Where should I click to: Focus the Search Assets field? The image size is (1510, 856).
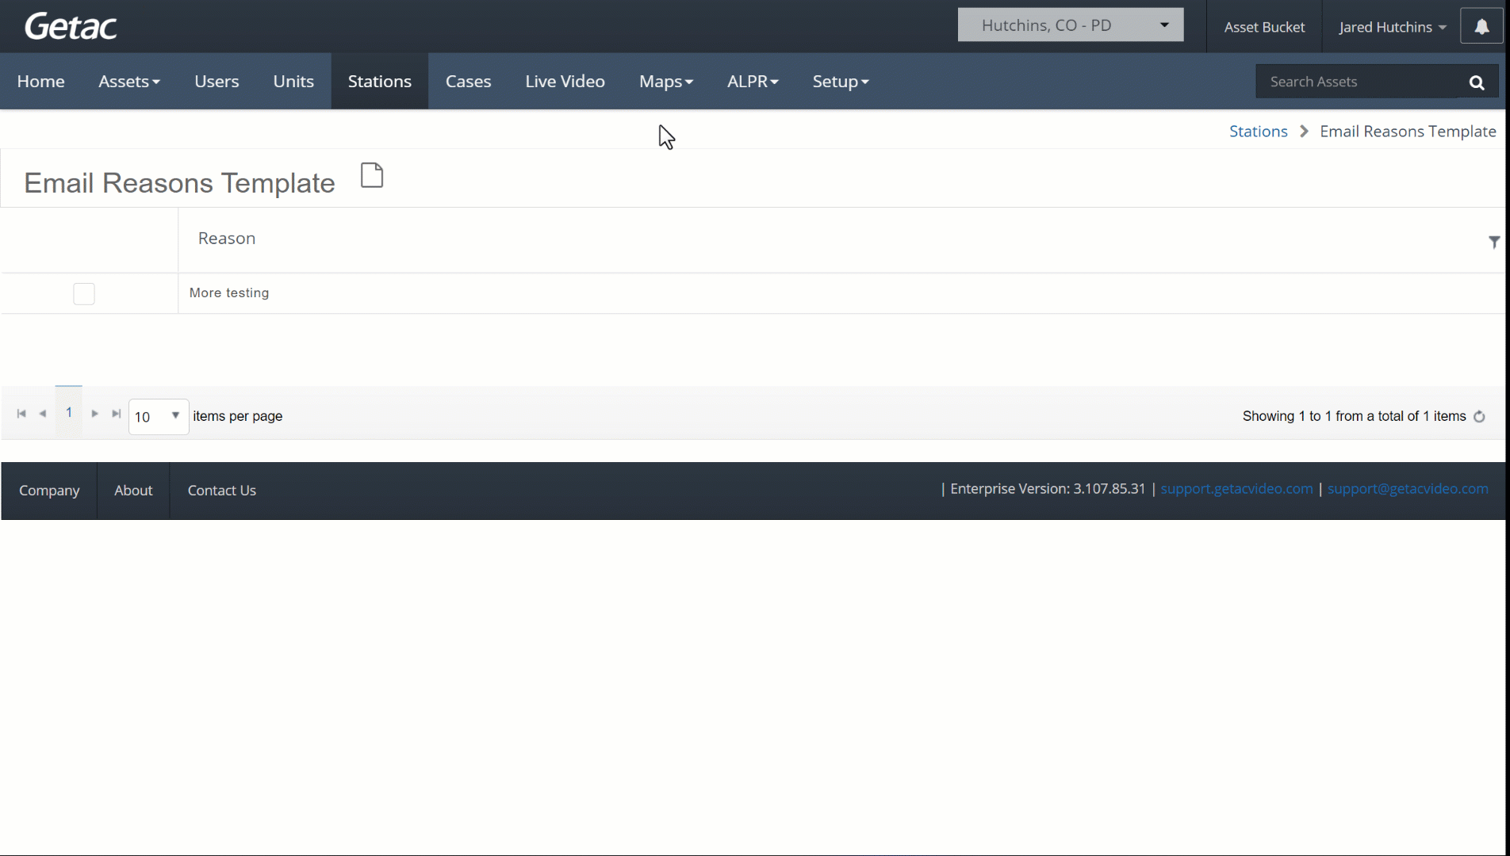click(1358, 82)
